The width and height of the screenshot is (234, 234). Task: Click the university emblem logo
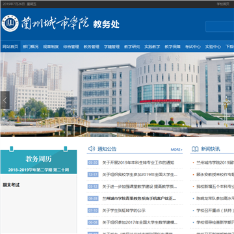pyautogui.click(x=10, y=23)
